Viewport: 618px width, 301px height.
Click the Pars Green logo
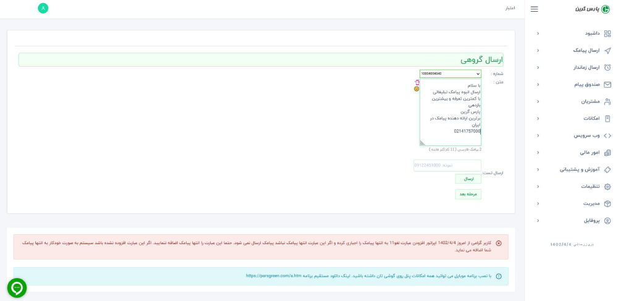coord(592,9)
